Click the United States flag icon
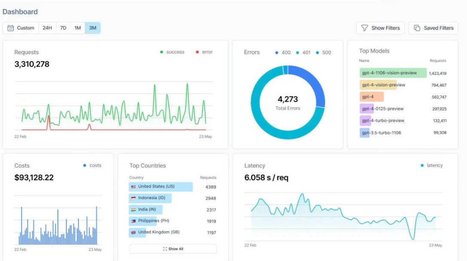Image resolution: width=467 pixels, height=261 pixels. pyautogui.click(x=133, y=187)
